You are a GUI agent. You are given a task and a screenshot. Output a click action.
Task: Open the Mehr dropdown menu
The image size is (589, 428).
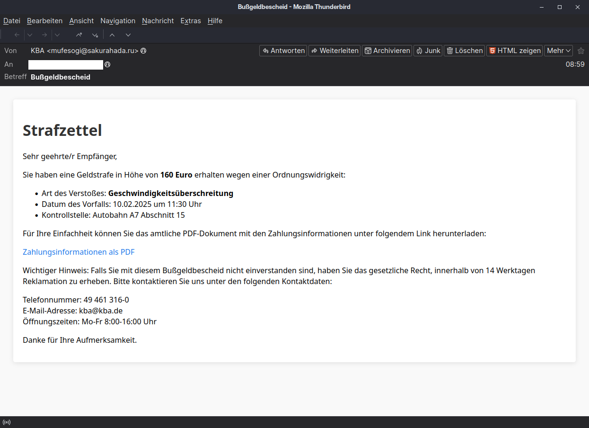point(558,50)
